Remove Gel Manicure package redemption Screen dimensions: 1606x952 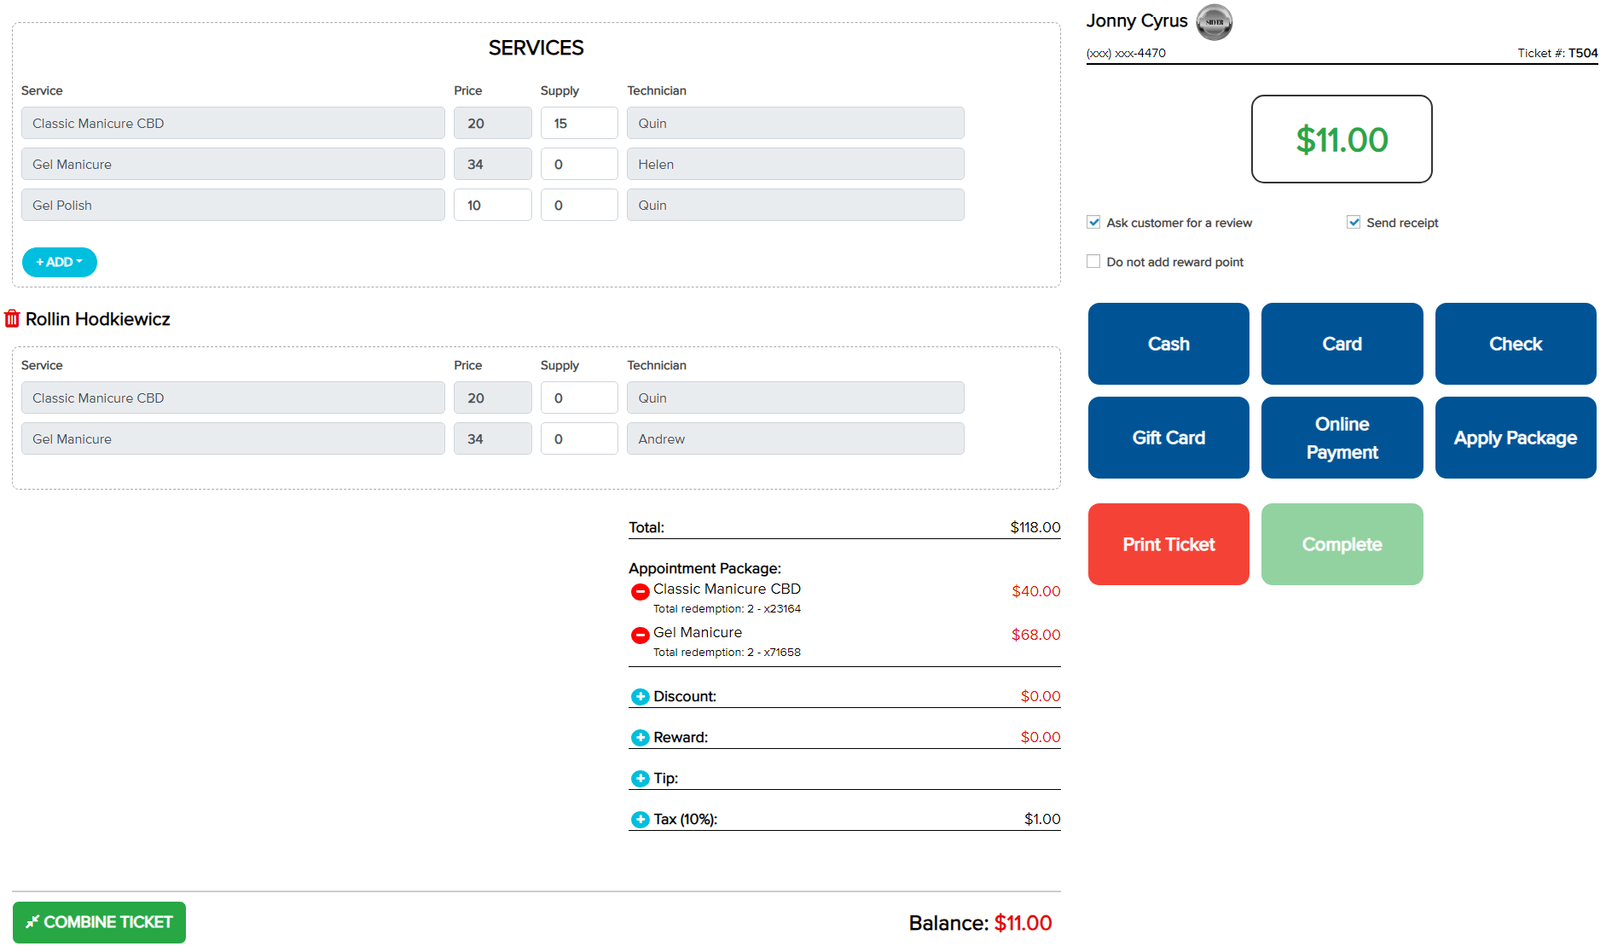point(640,635)
